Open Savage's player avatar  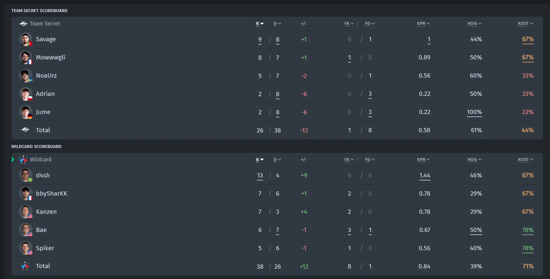coord(25,39)
